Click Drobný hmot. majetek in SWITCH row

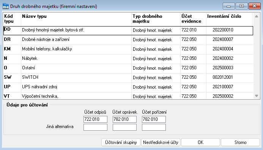click(152, 78)
